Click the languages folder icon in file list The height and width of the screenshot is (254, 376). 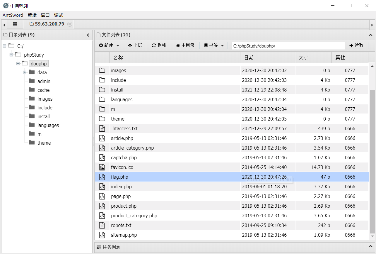click(x=102, y=99)
